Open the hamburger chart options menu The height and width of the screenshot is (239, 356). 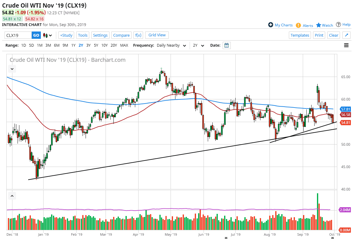[x=346, y=45]
